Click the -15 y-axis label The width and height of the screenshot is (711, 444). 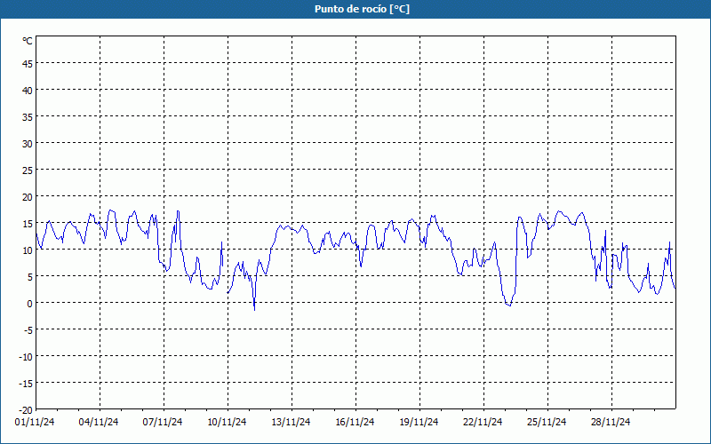(x=26, y=384)
